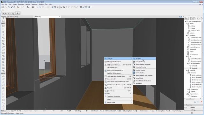Viewport: 204px width, 115px height.
Task: Click Set Window Size... entry
Action: point(118,67)
